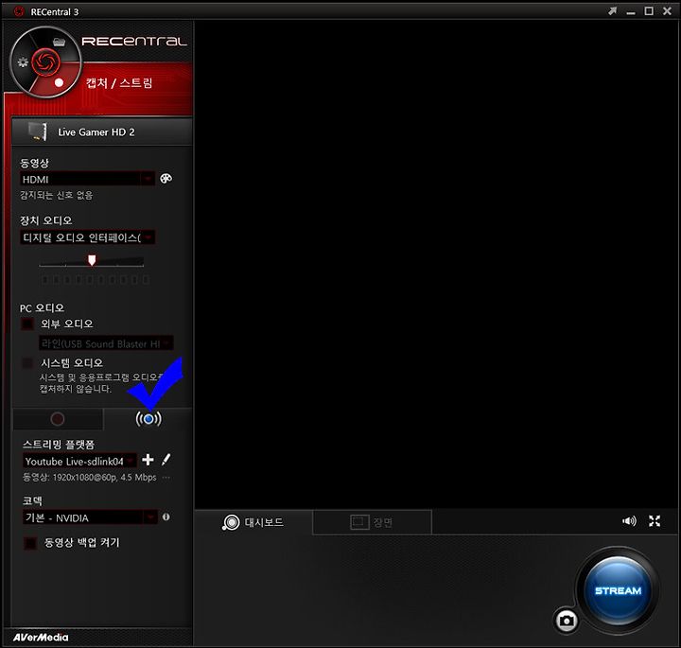Screen dimensions: 681x648
Task: Enable the 외부 오디오 checkbox
Action: click(27, 324)
